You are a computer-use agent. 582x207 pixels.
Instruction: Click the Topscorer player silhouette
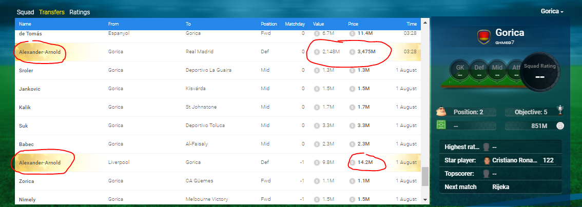point(486,173)
